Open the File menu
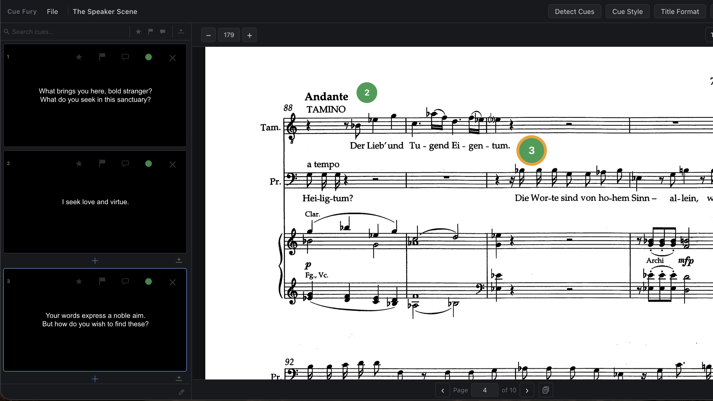 [52, 12]
